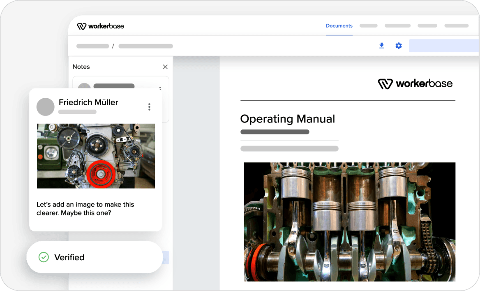Screen dimensions: 480x291
Task: Select the placeholder tab right of Documents
Action: point(369,26)
